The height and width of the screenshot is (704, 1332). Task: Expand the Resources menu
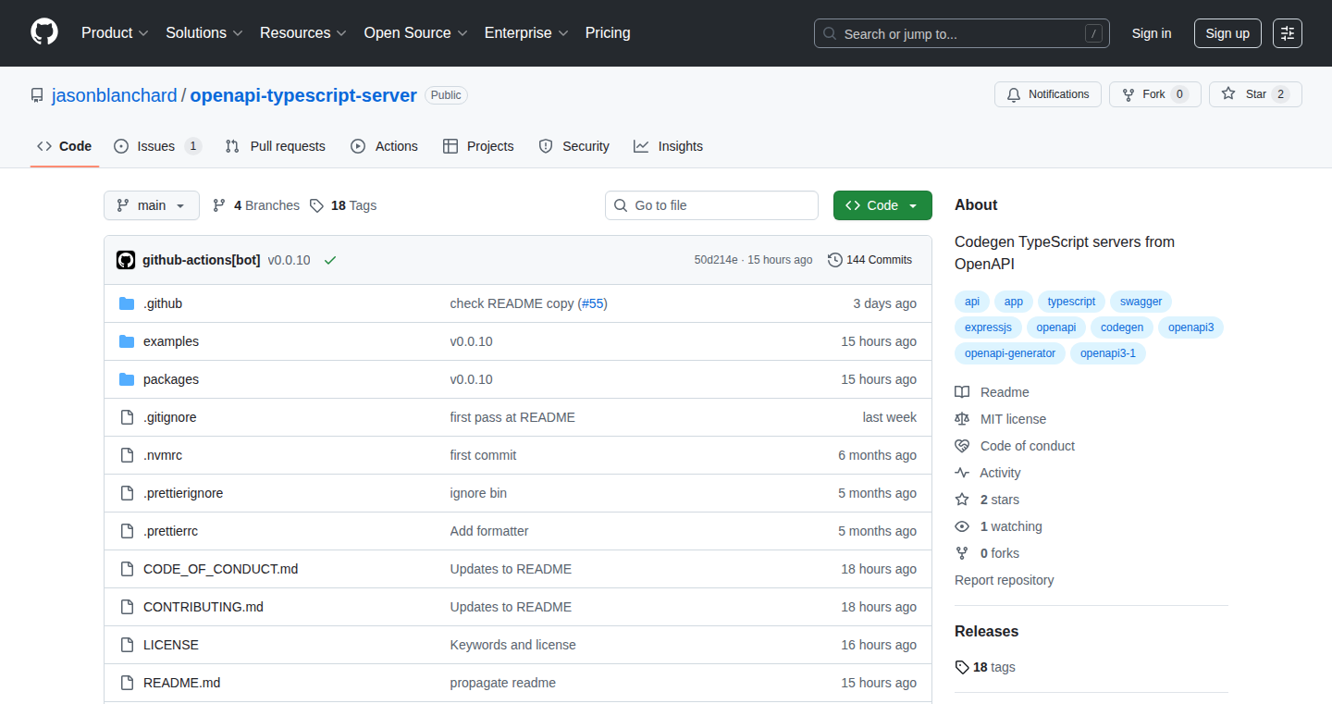coord(303,32)
